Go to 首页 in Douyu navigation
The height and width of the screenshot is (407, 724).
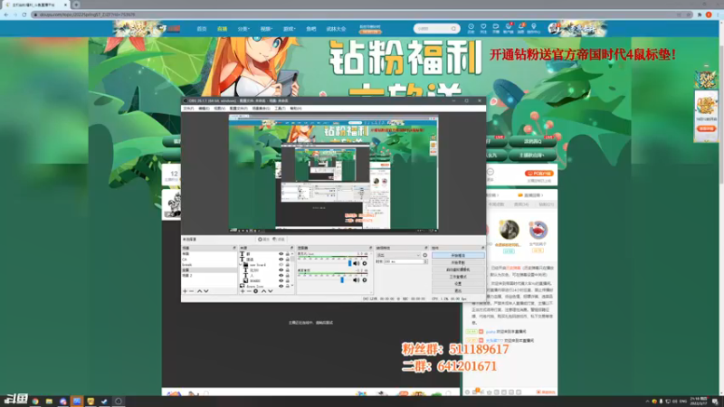[x=202, y=29]
